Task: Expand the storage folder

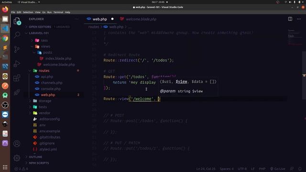Action: click(x=45, y=101)
